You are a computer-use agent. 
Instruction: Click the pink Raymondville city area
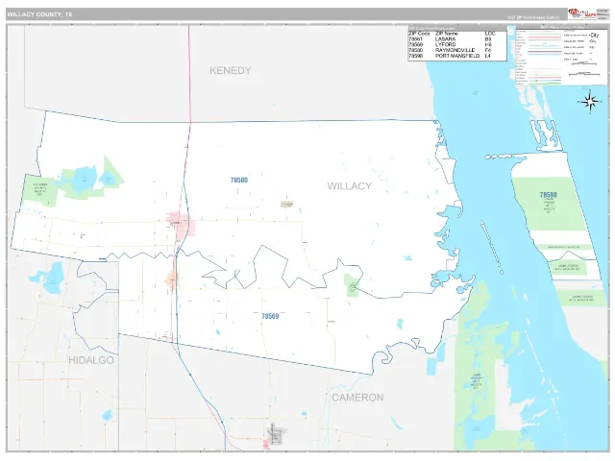(x=182, y=225)
